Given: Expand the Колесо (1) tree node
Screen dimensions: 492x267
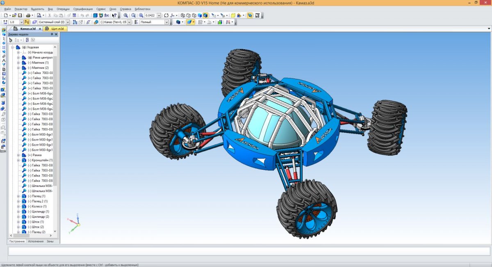Looking at the screenshot, I should 18,206.
